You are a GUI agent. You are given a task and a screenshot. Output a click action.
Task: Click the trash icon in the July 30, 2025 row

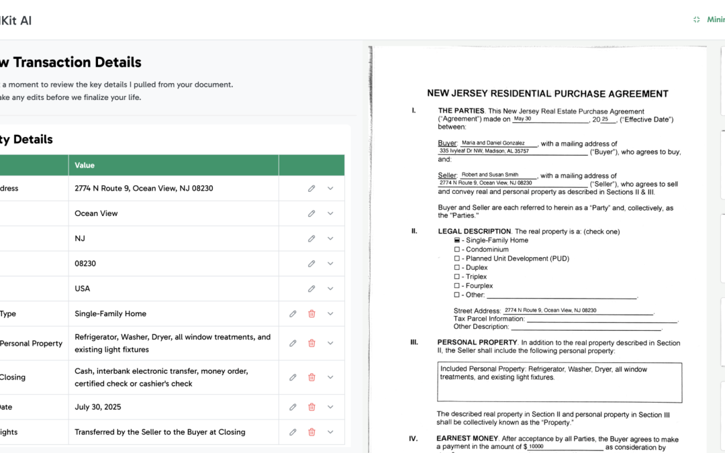[311, 407]
